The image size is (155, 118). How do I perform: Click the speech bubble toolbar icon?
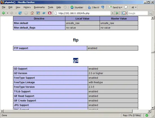126,7
